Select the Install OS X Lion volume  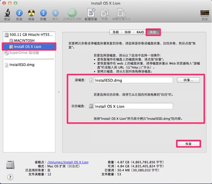(29, 47)
